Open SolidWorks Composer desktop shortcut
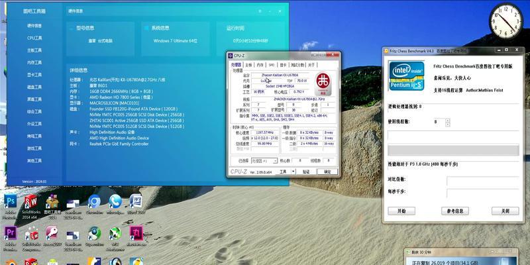The width and height of the screenshot is (530, 265). click(30, 233)
